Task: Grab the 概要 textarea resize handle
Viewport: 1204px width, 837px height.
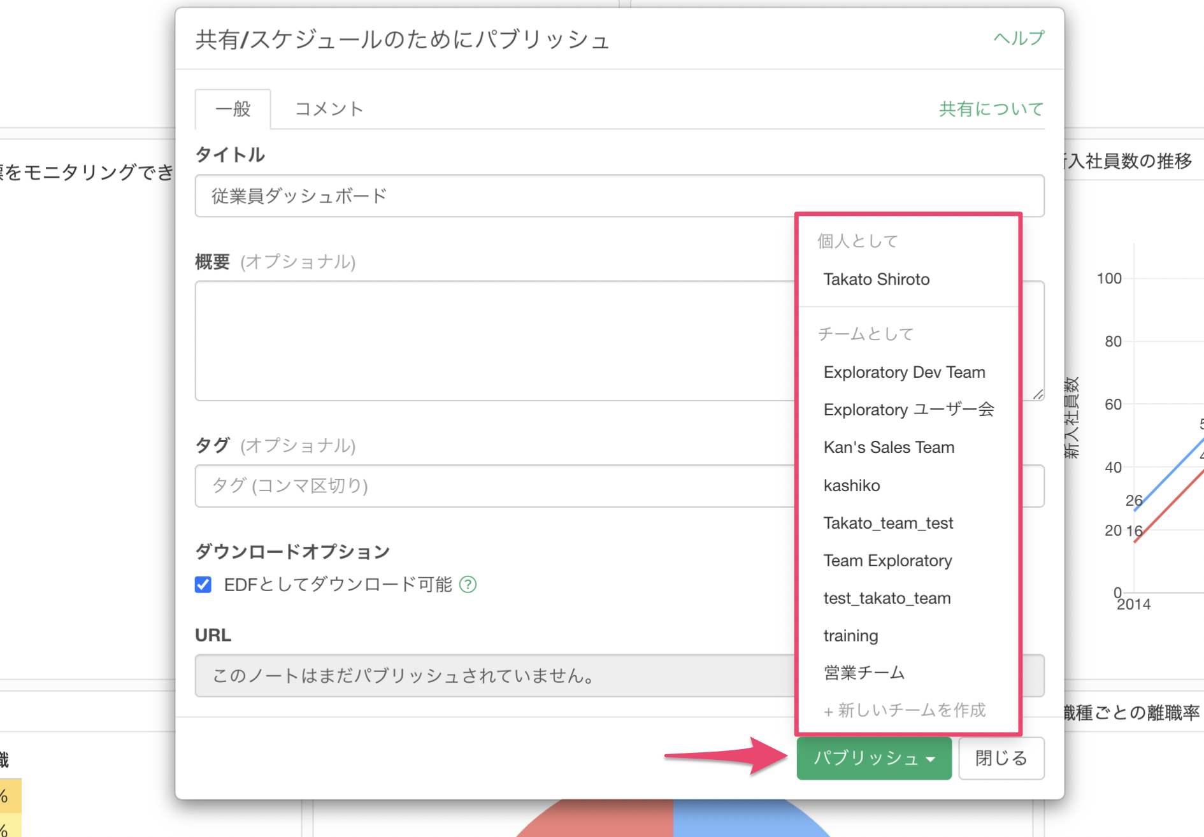Action: click(x=1038, y=394)
